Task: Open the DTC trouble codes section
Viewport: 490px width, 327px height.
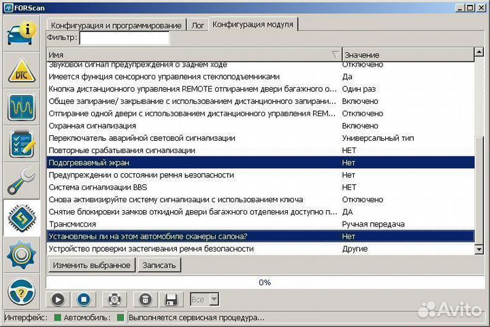Action: [x=22, y=70]
